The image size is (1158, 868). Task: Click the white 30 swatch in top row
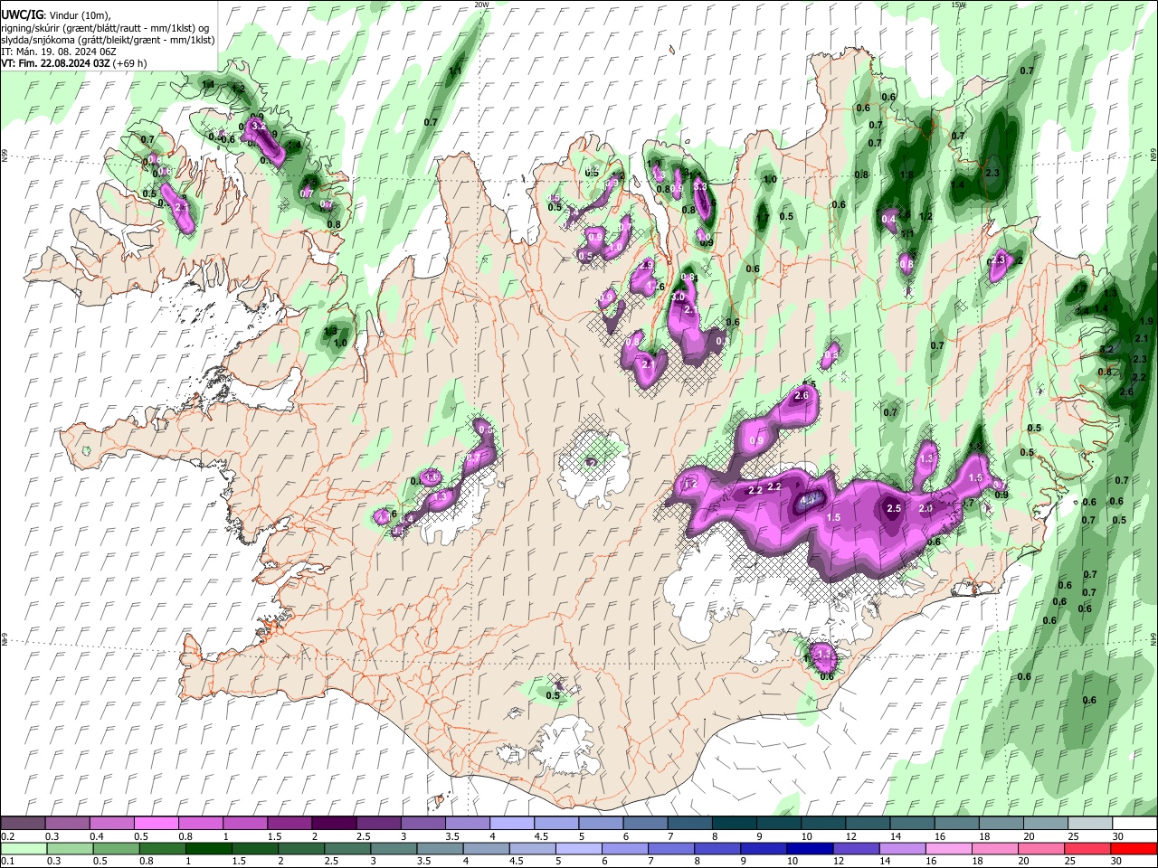[x=1134, y=824]
